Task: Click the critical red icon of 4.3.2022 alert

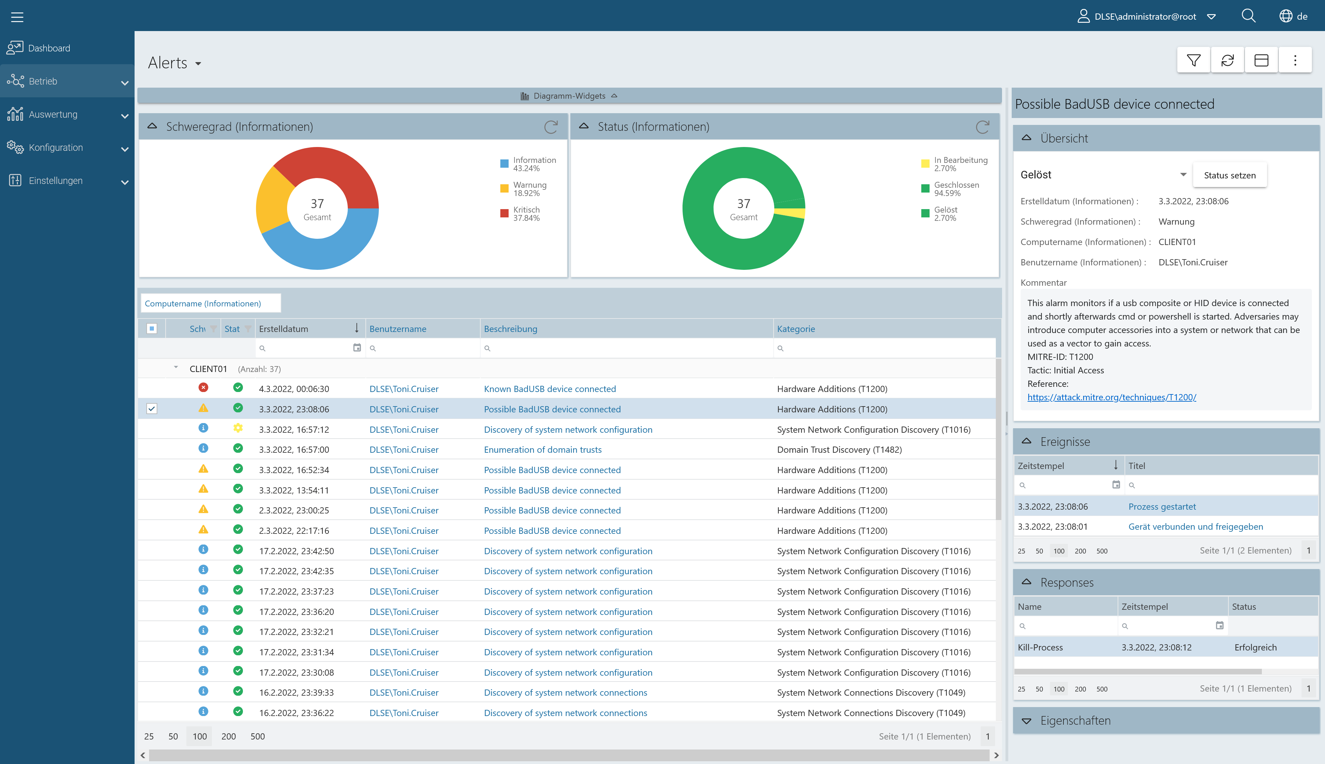Action: coord(203,388)
